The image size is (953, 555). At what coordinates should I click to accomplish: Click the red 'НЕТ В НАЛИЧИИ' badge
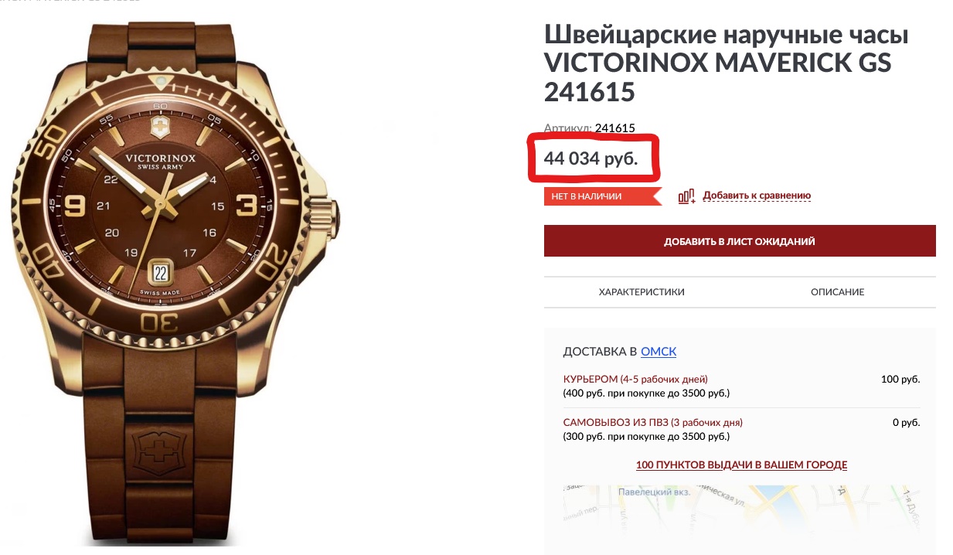click(602, 196)
